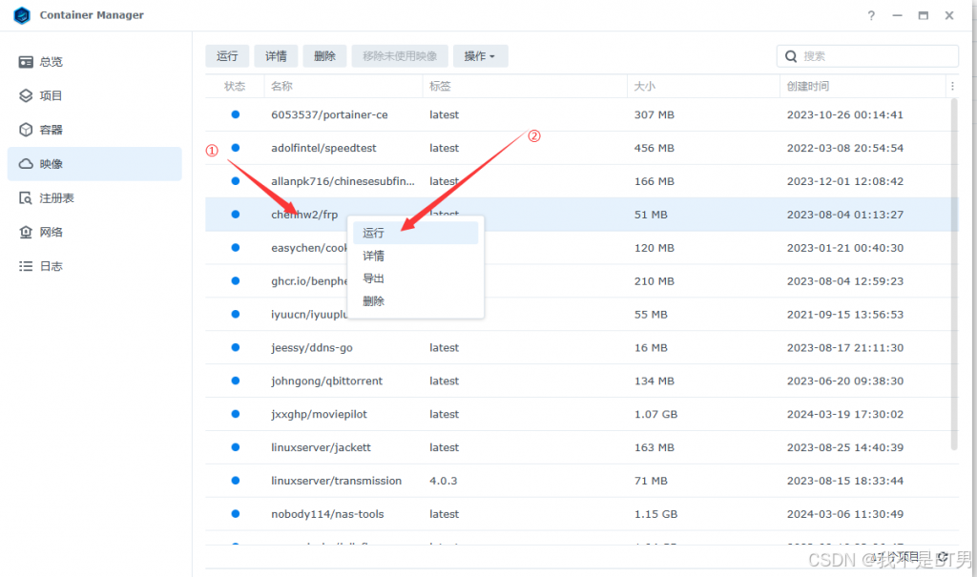This screenshot has width=977, height=577.
Task: Click the date 2021-09-15 13:56:53
Action: pos(845,314)
